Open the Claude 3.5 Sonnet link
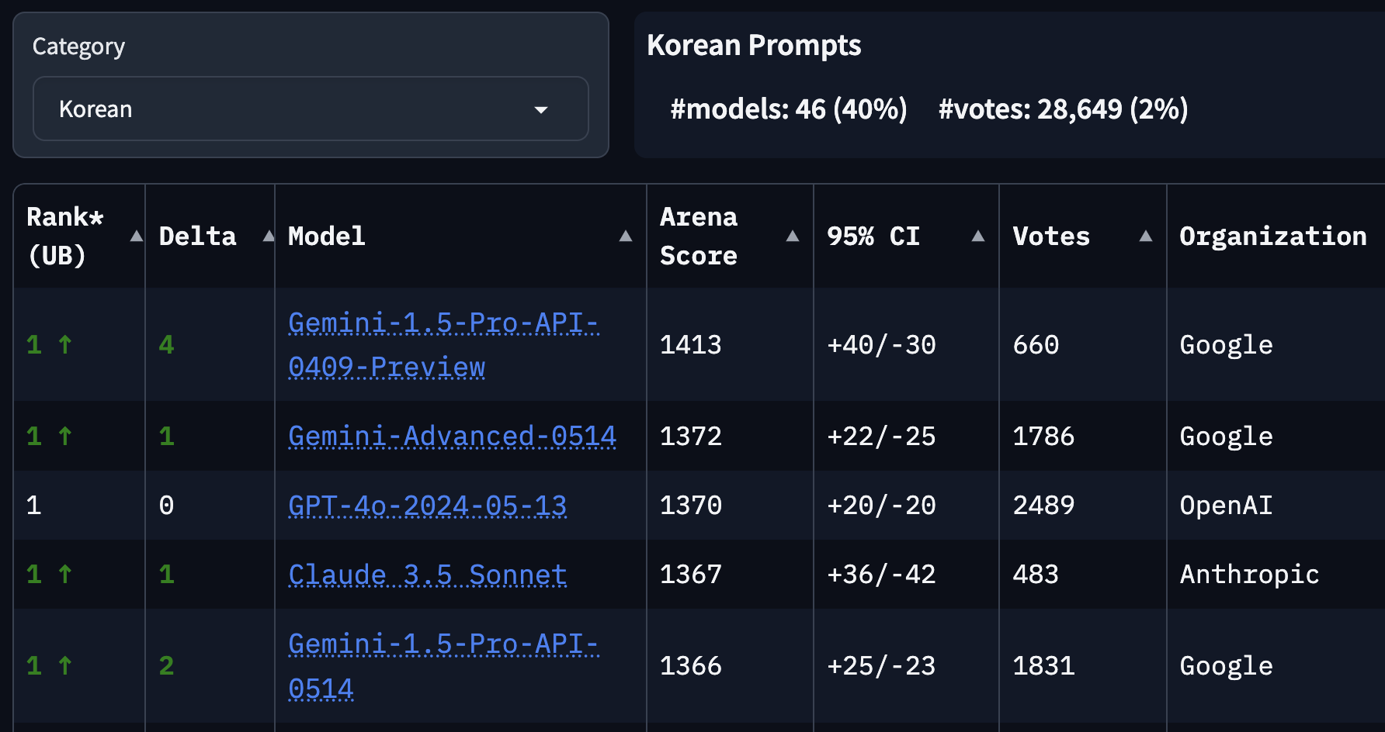The height and width of the screenshot is (732, 1385). click(427, 575)
